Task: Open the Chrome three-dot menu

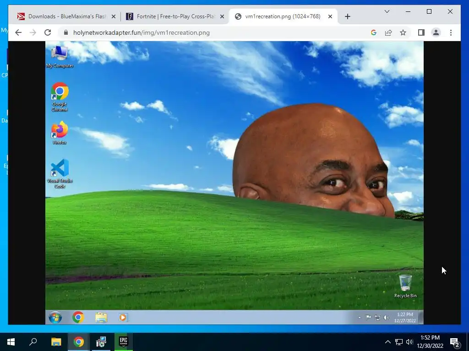Action: pos(451,32)
